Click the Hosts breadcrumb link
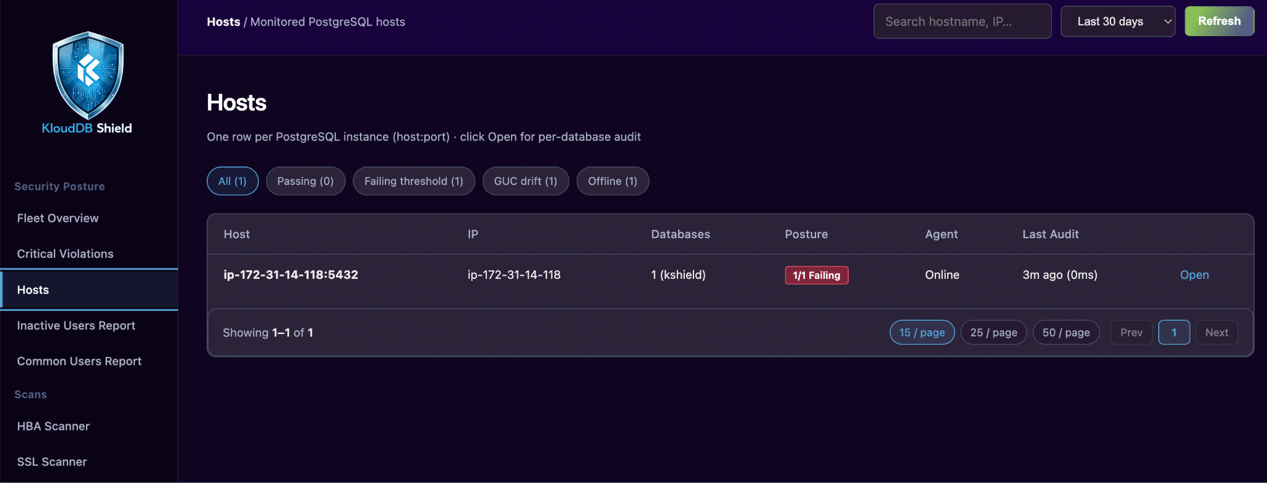Screen dimensions: 1267x483 tap(223, 22)
